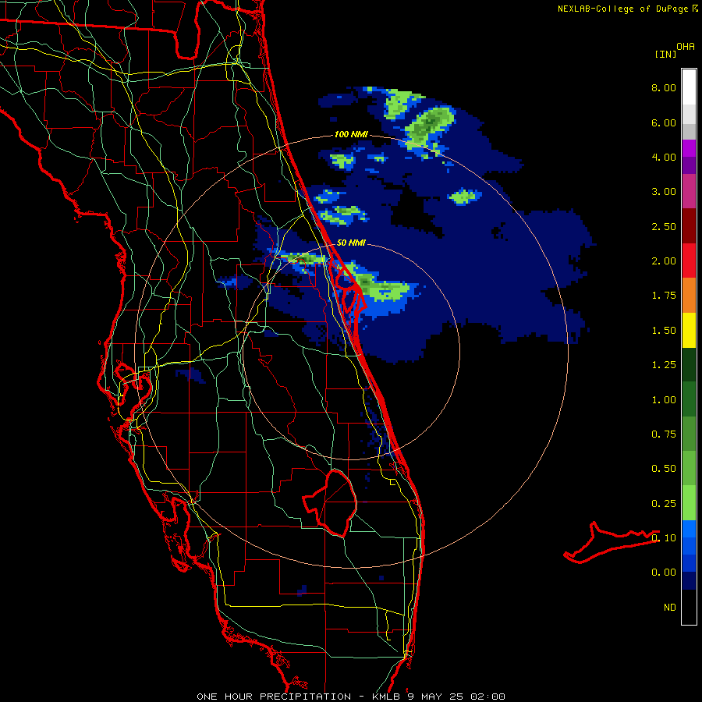Pick the light blue legend swatch beside 0.10
This screenshot has width=702, height=702.
point(689,529)
